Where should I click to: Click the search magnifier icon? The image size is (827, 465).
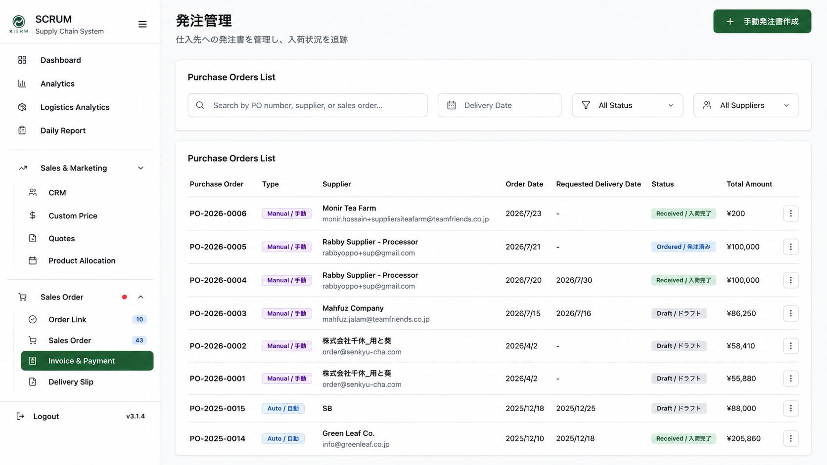pyautogui.click(x=200, y=105)
